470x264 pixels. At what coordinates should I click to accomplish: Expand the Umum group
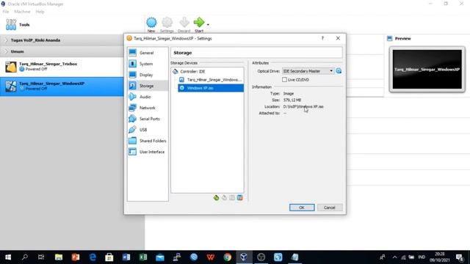coord(7,51)
